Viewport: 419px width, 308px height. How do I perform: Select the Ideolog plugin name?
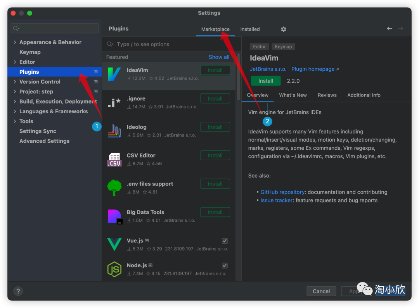tap(137, 127)
